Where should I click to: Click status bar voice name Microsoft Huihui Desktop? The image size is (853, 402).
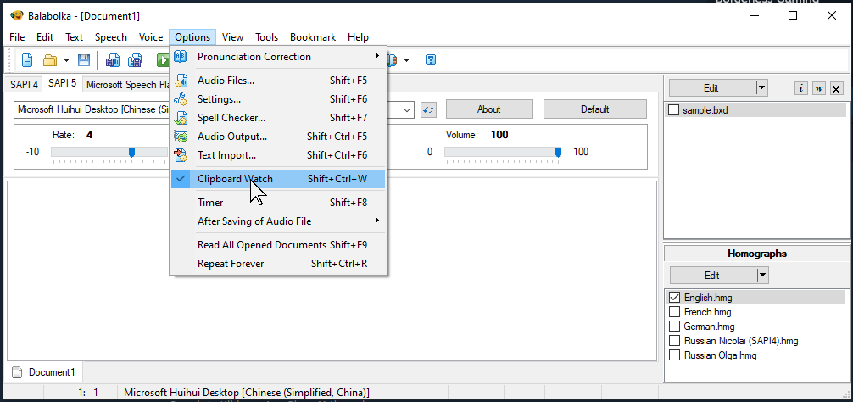[247, 392]
